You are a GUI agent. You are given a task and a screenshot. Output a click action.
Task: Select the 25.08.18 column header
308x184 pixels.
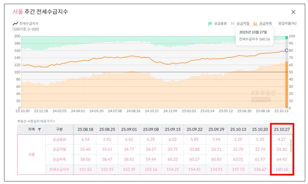point(85,129)
